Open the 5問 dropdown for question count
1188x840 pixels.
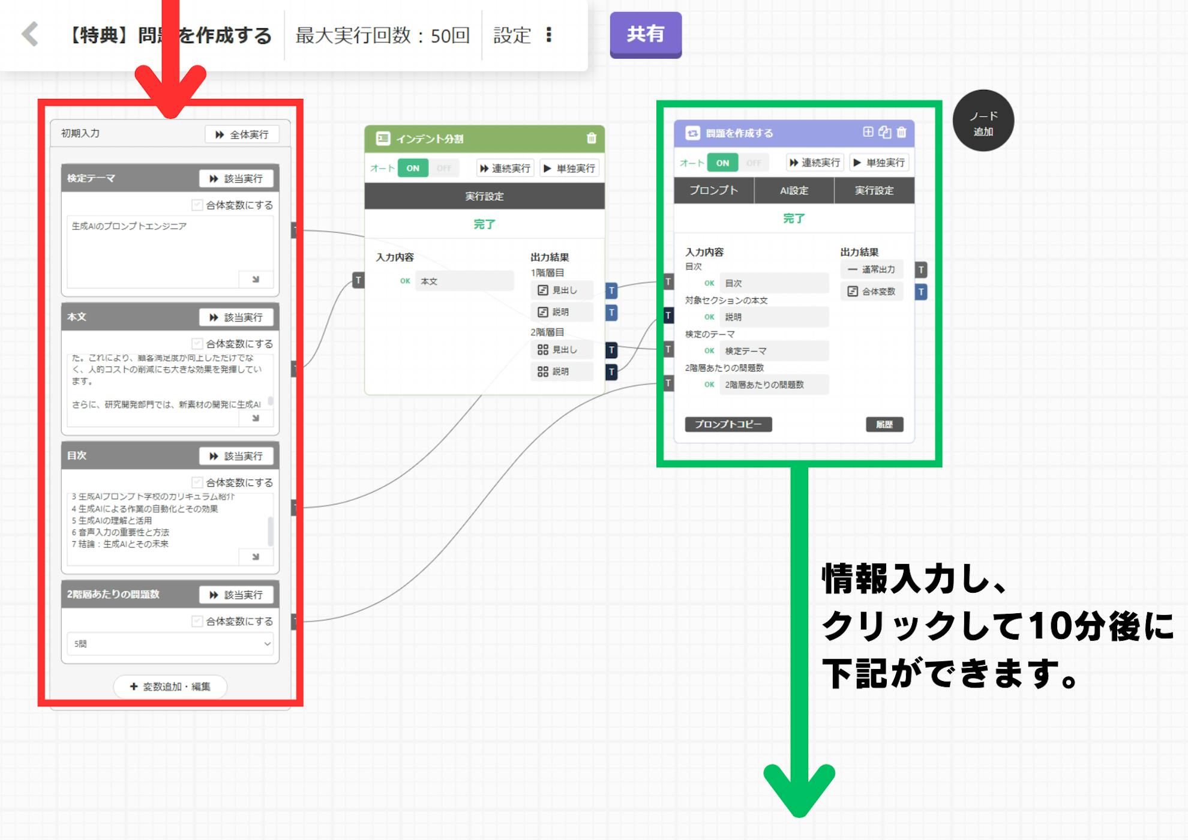pyautogui.click(x=170, y=644)
